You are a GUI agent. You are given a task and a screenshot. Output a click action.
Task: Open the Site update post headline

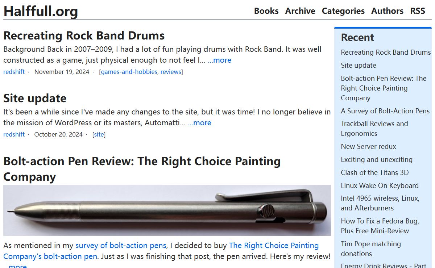[x=35, y=98]
